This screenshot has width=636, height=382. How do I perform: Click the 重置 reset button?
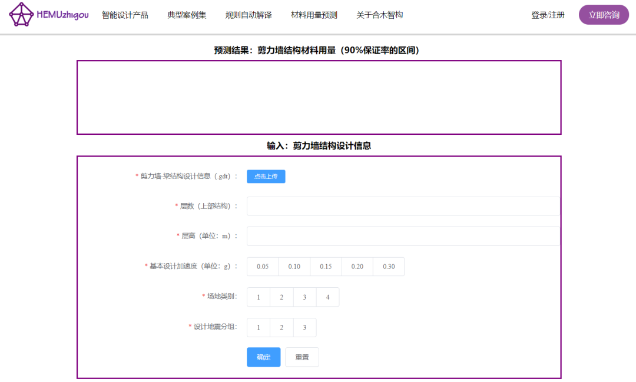[x=302, y=357]
